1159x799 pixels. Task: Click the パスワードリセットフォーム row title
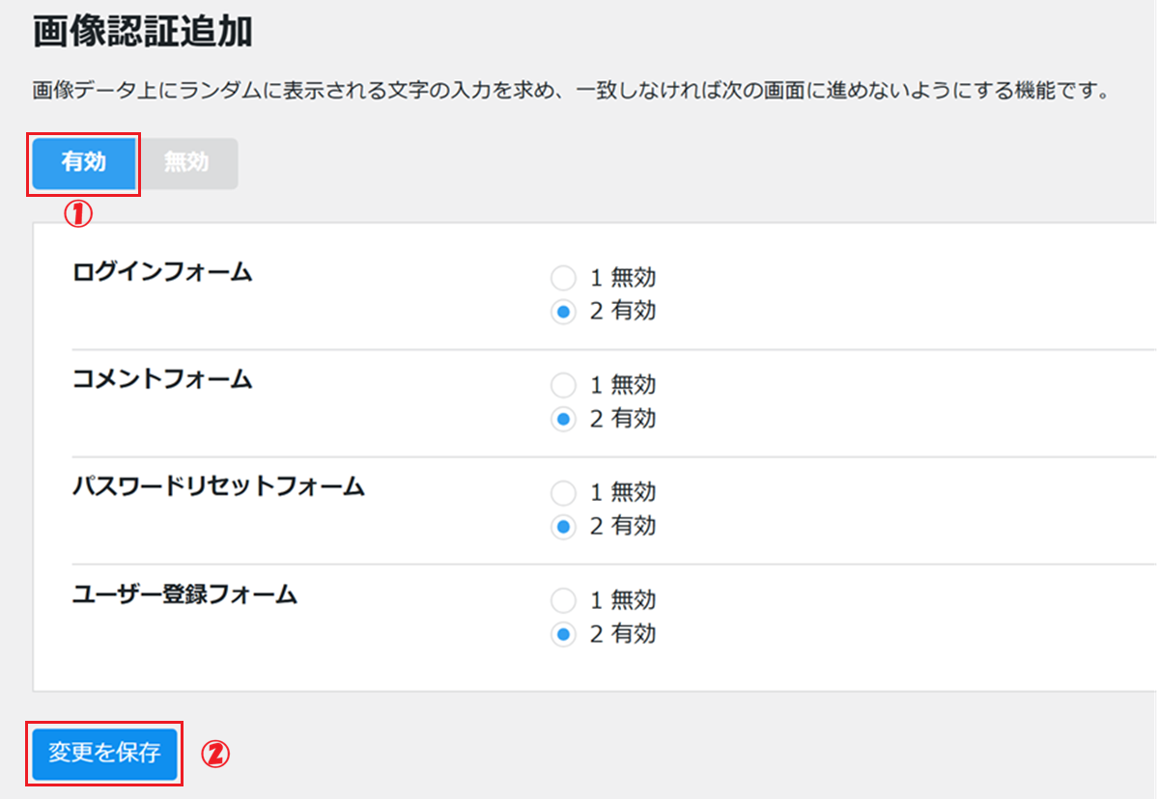click(218, 487)
